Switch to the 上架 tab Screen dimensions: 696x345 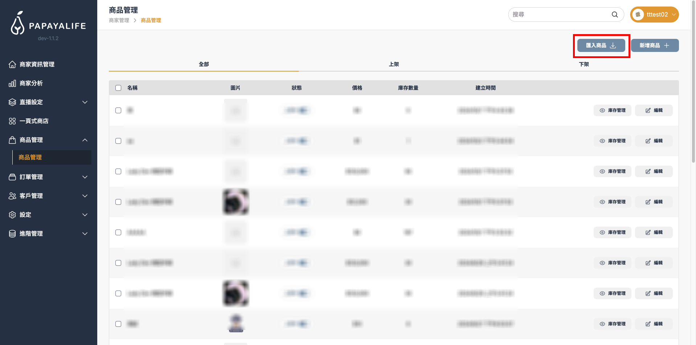pos(394,64)
